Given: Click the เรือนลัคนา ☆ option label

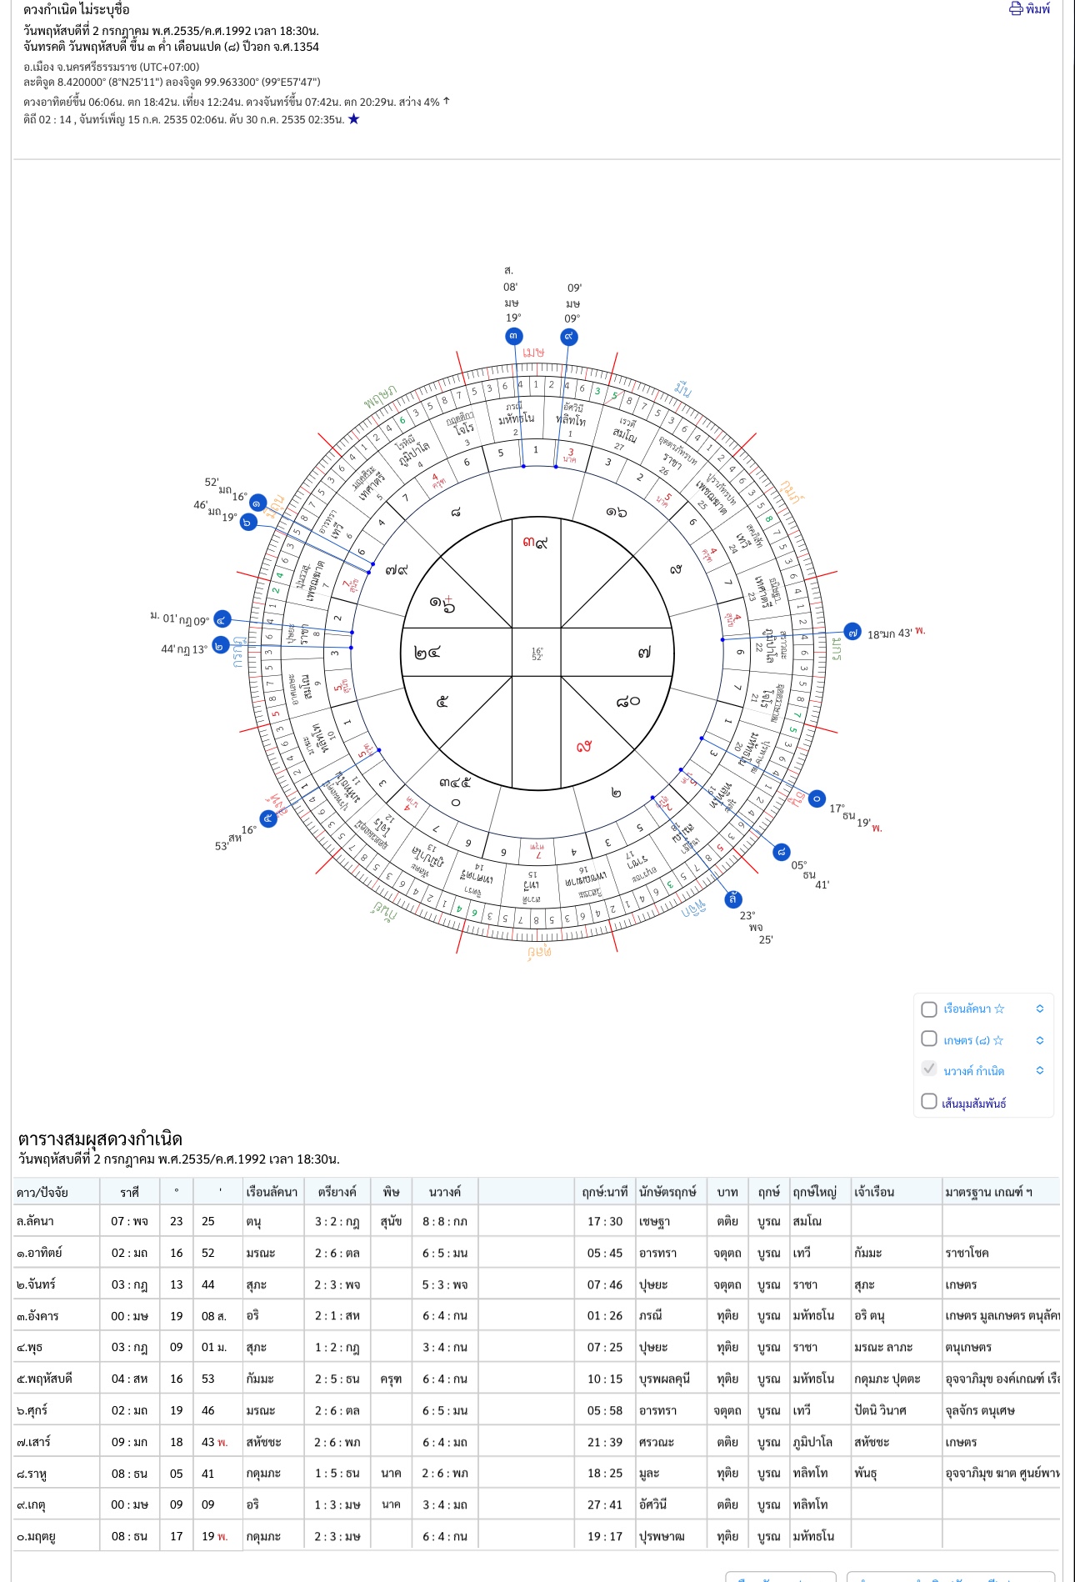Looking at the screenshot, I should [974, 1009].
